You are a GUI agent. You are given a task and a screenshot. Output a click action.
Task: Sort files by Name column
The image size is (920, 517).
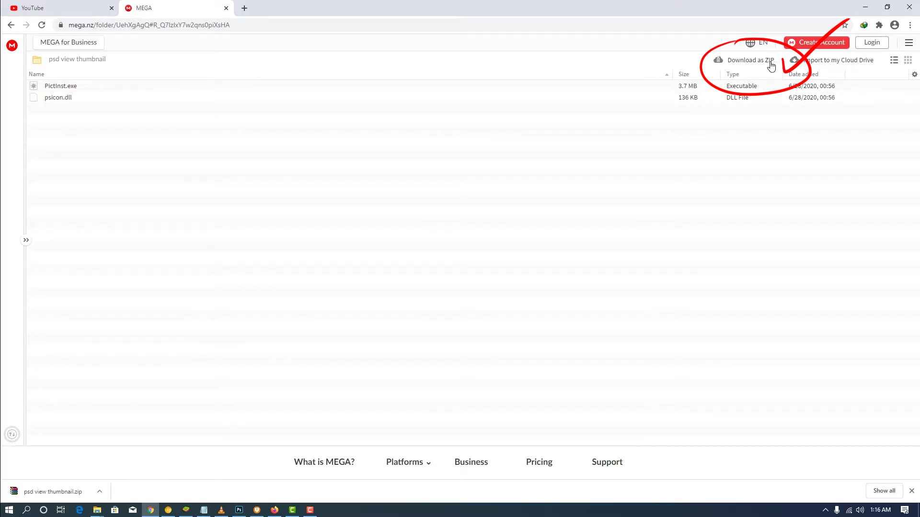36,74
